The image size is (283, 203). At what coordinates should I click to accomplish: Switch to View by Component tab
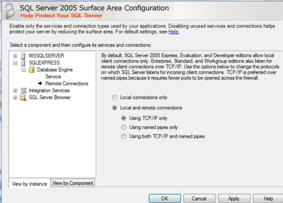(x=73, y=183)
